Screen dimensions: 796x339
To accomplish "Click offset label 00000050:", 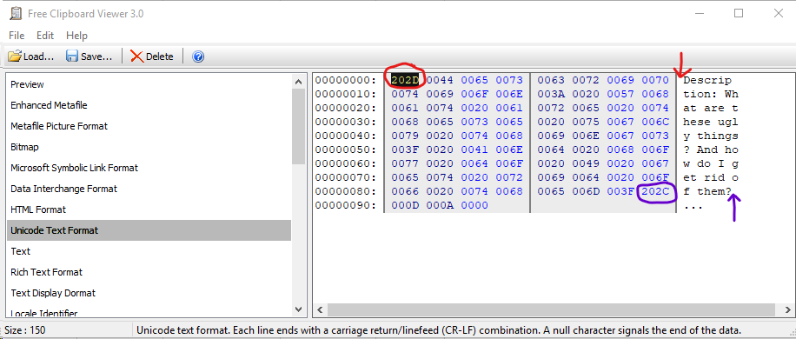I will pos(346,150).
